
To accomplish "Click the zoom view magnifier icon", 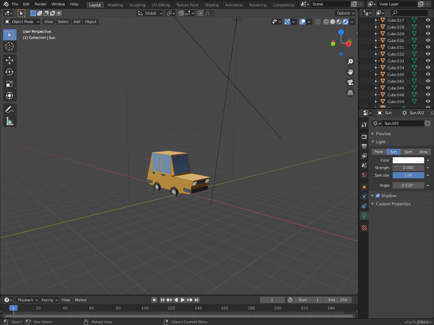I will click(x=350, y=61).
